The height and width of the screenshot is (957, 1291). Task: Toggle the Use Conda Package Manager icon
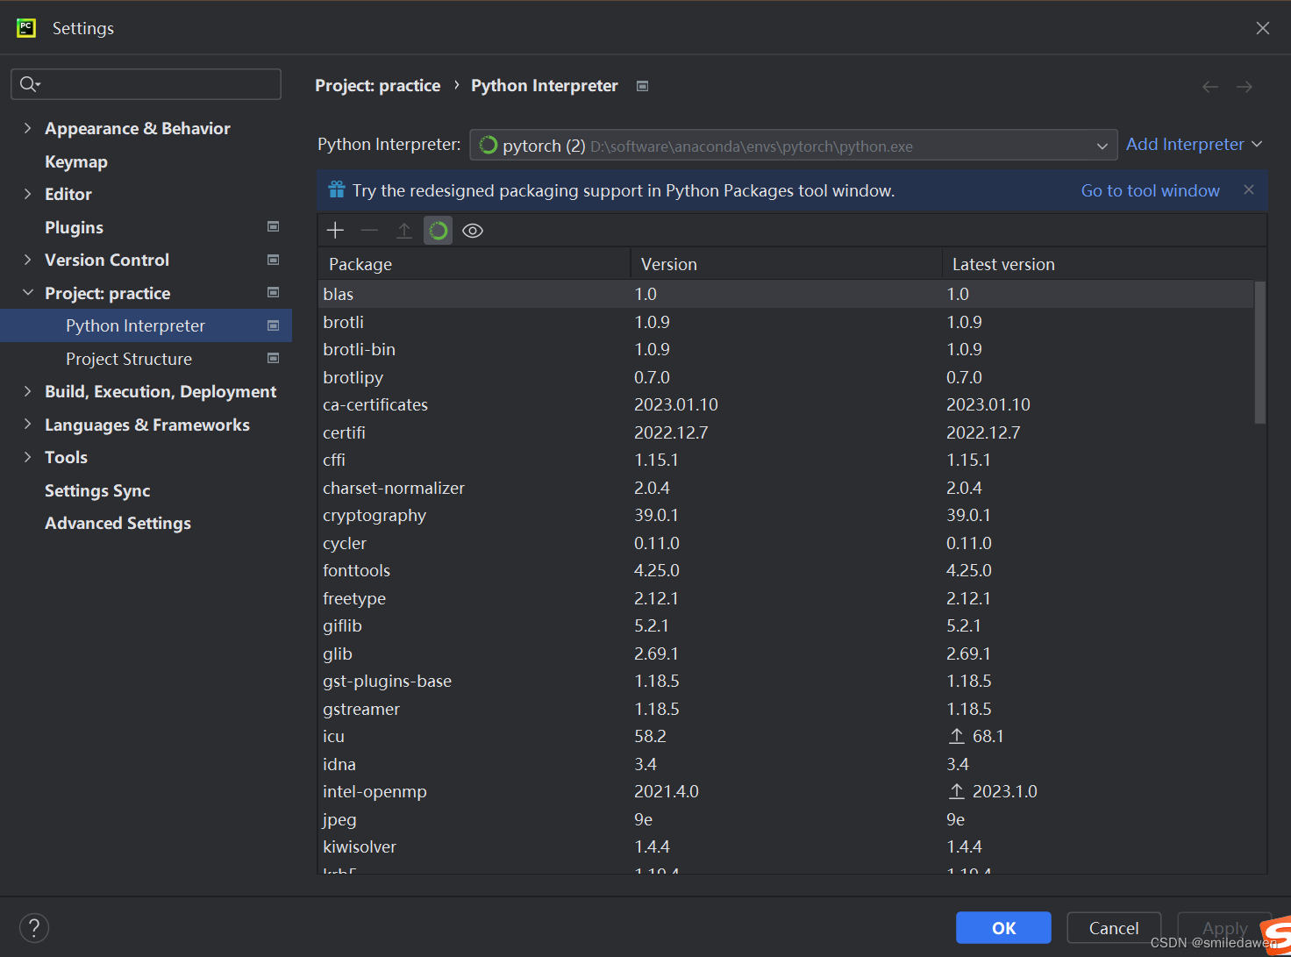click(x=438, y=230)
